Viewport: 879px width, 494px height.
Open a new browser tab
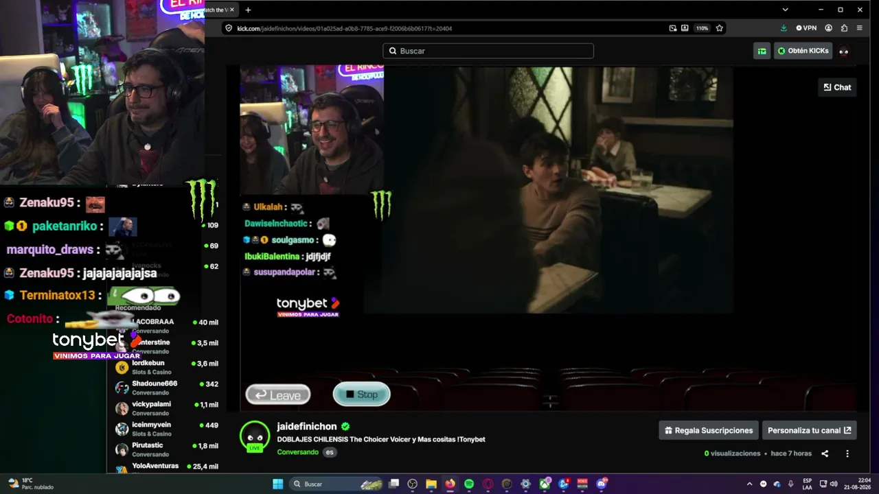click(248, 10)
